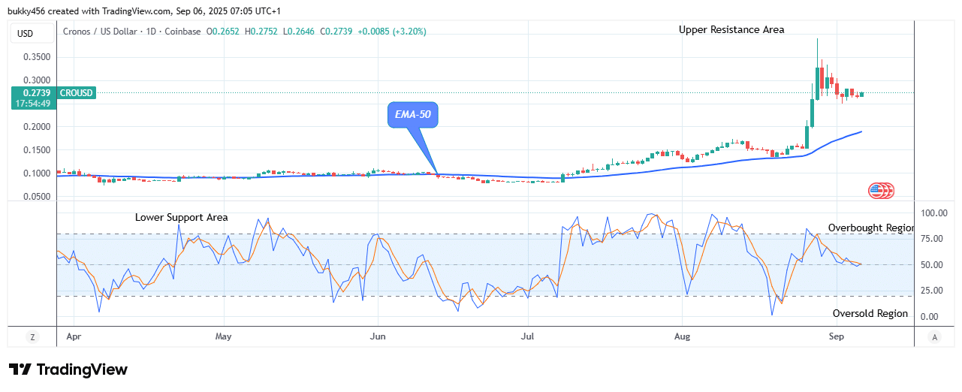Click the TradingView logo at bottom left
The height and width of the screenshot is (392, 962).
coord(68,369)
